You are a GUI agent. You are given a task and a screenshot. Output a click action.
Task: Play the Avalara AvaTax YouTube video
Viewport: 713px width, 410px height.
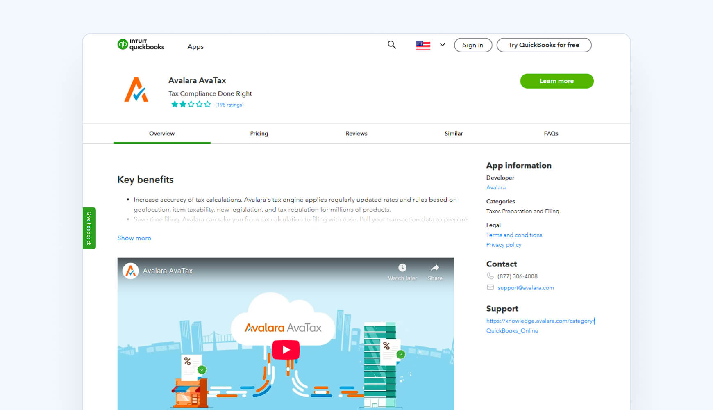point(286,350)
